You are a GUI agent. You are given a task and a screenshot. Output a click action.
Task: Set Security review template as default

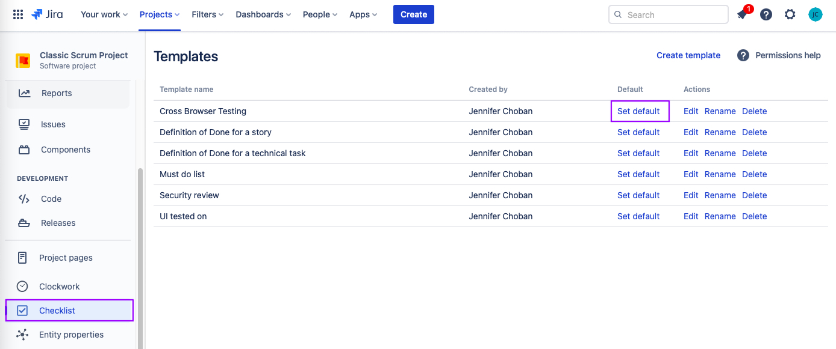pos(638,195)
